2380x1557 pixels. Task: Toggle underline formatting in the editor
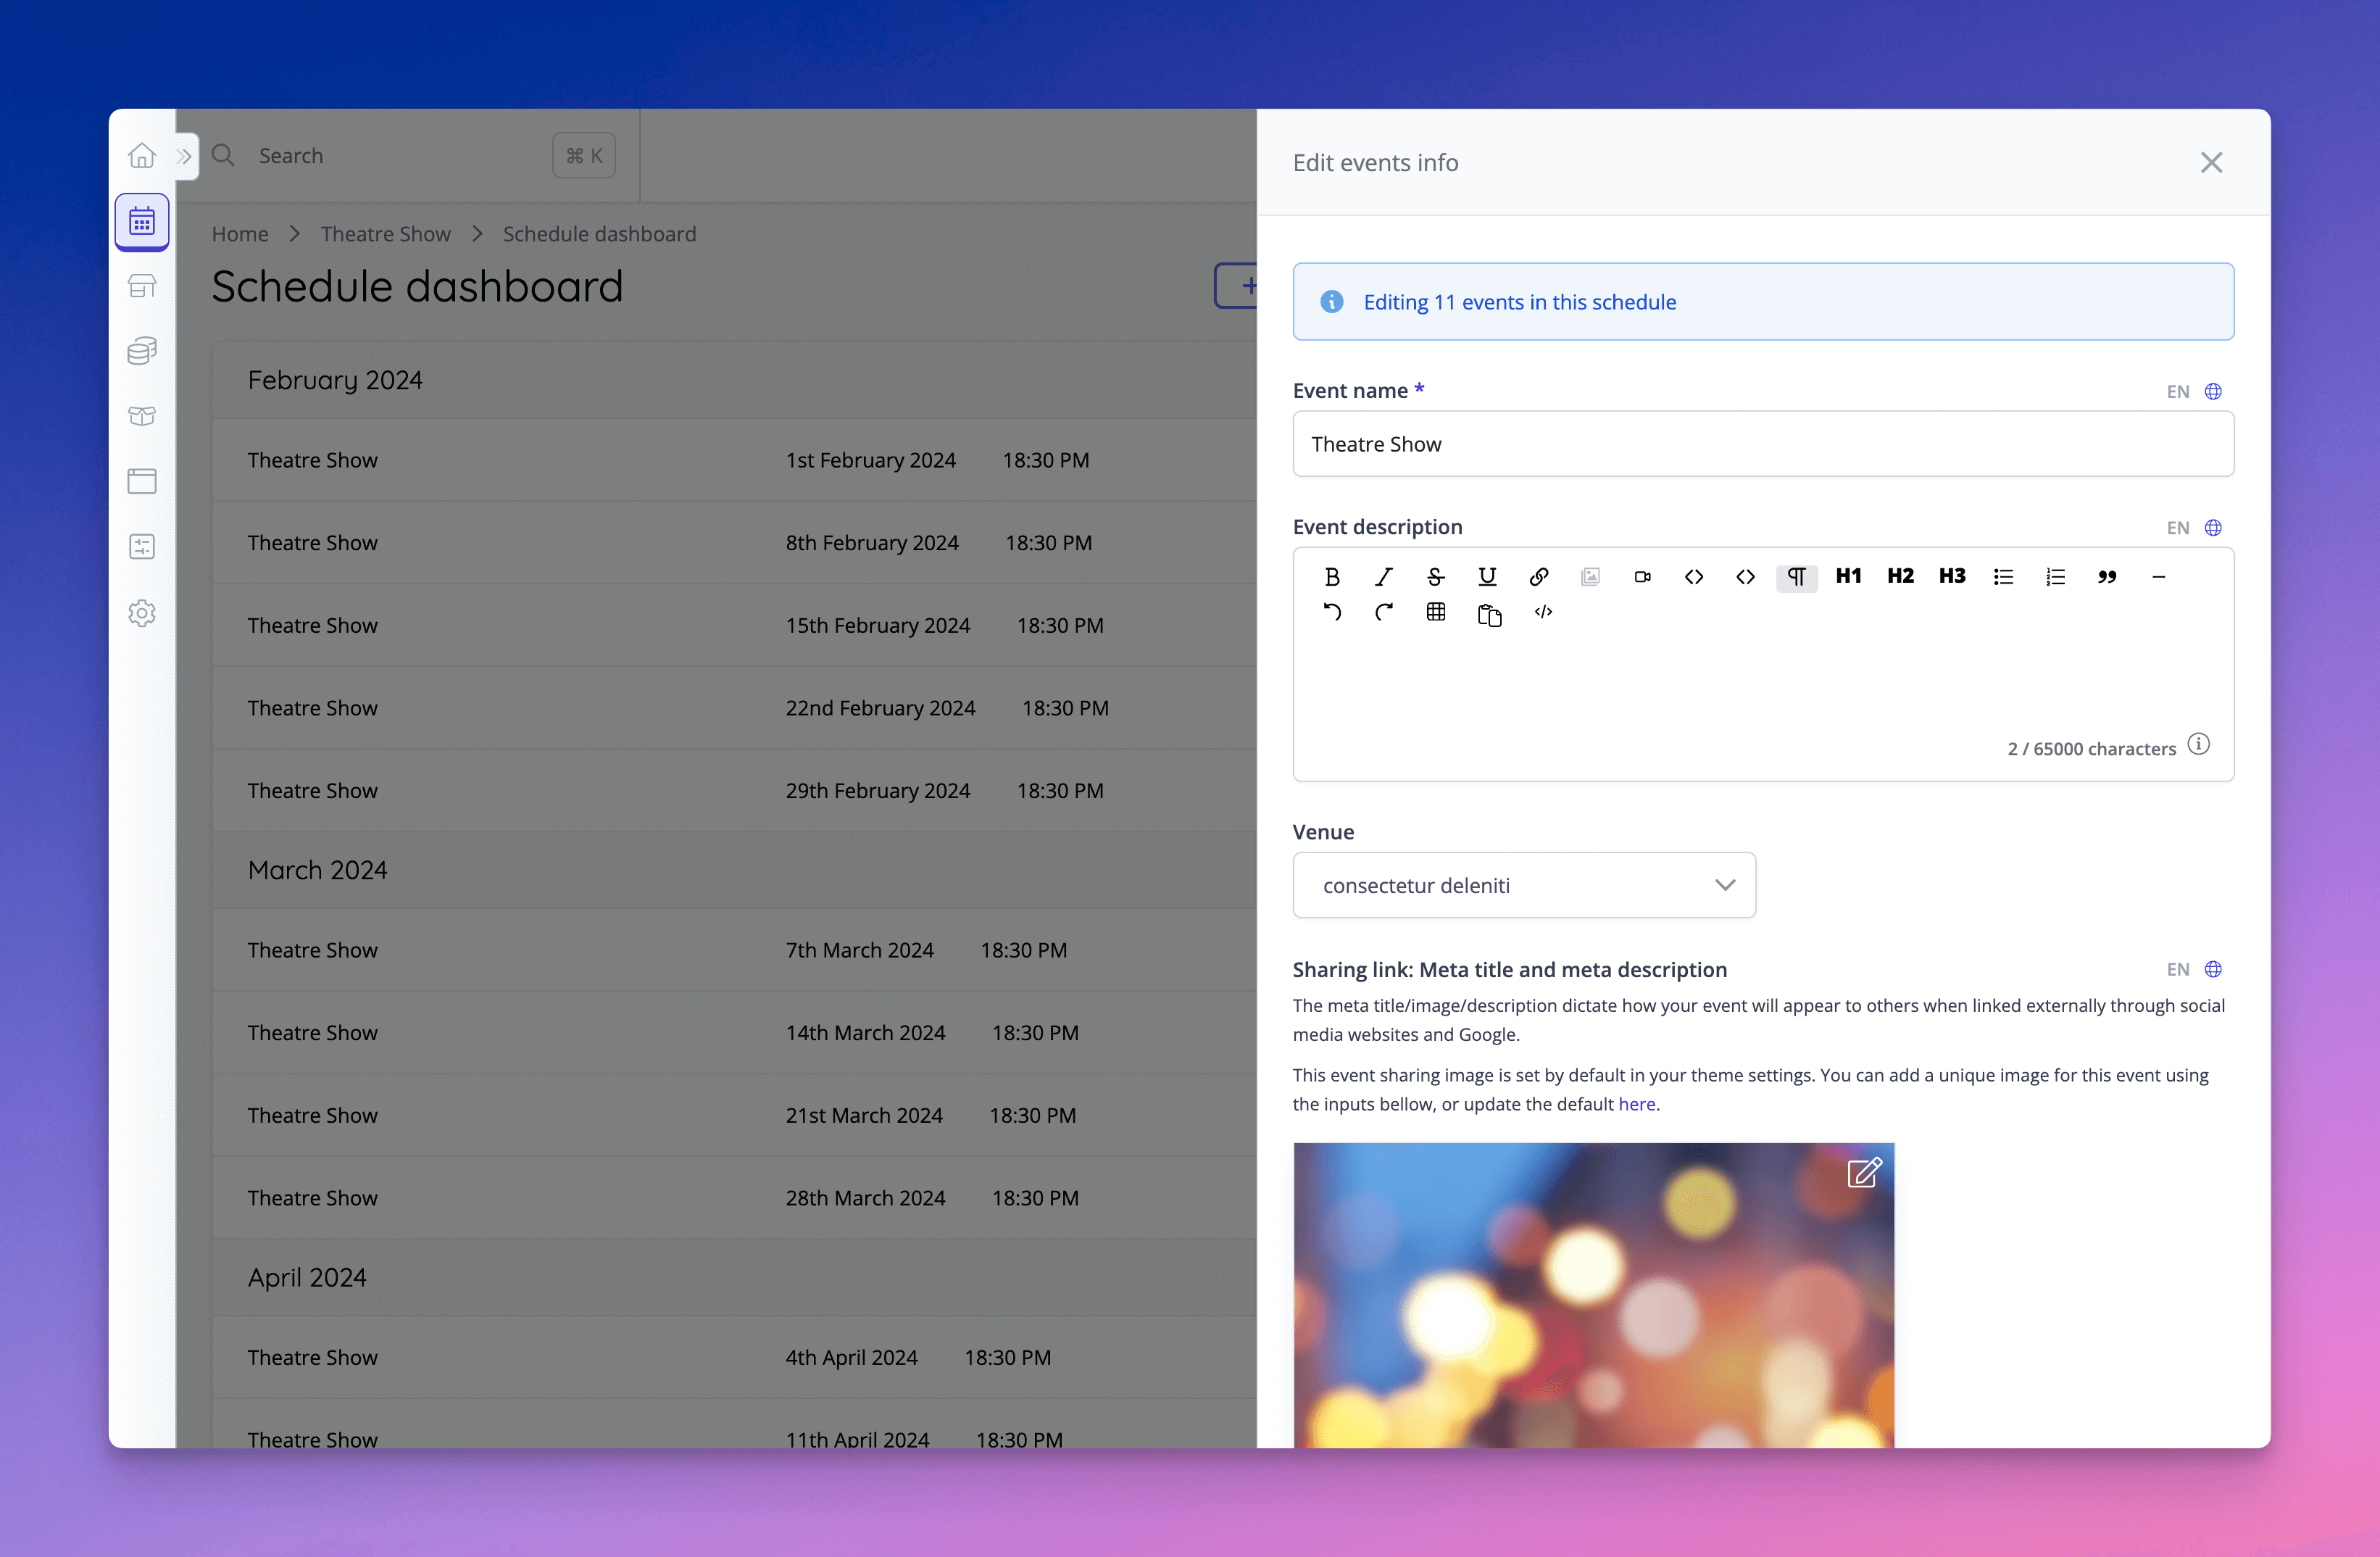(x=1487, y=577)
